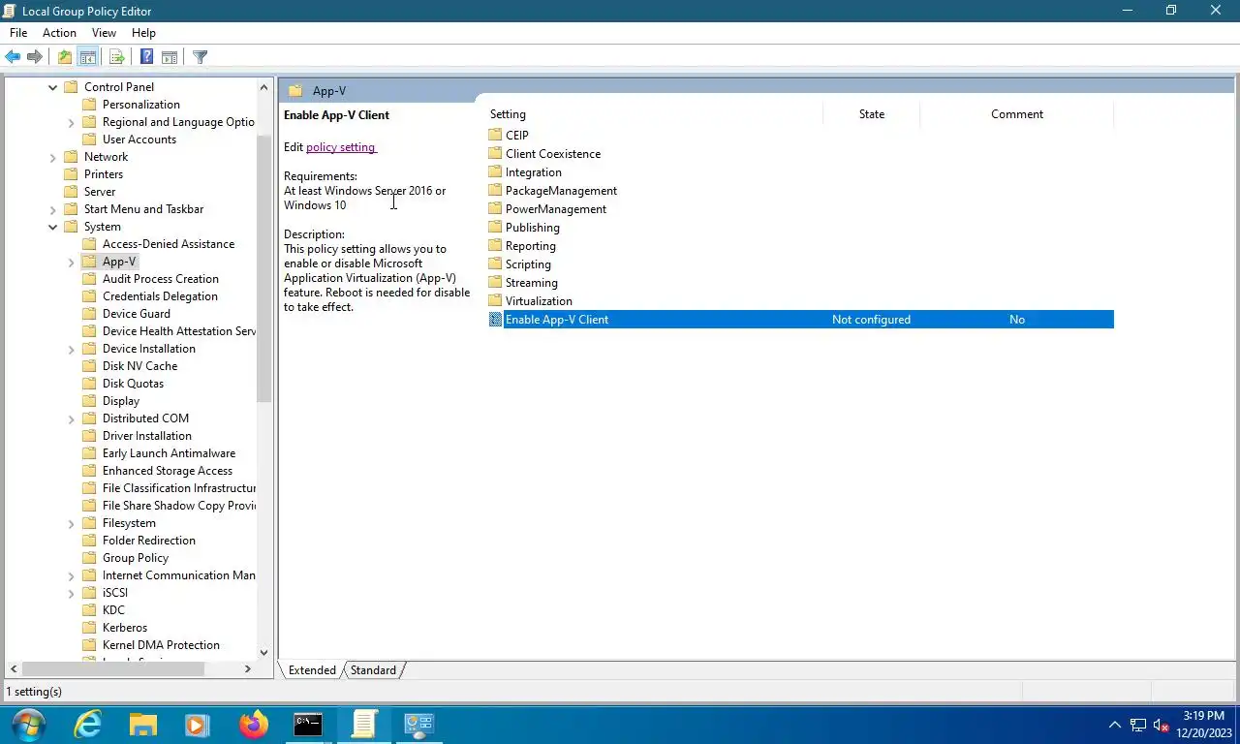The width and height of the screenshot is (1240, 744).
Task: Open the Help menu
Action: tap(143, 33)
